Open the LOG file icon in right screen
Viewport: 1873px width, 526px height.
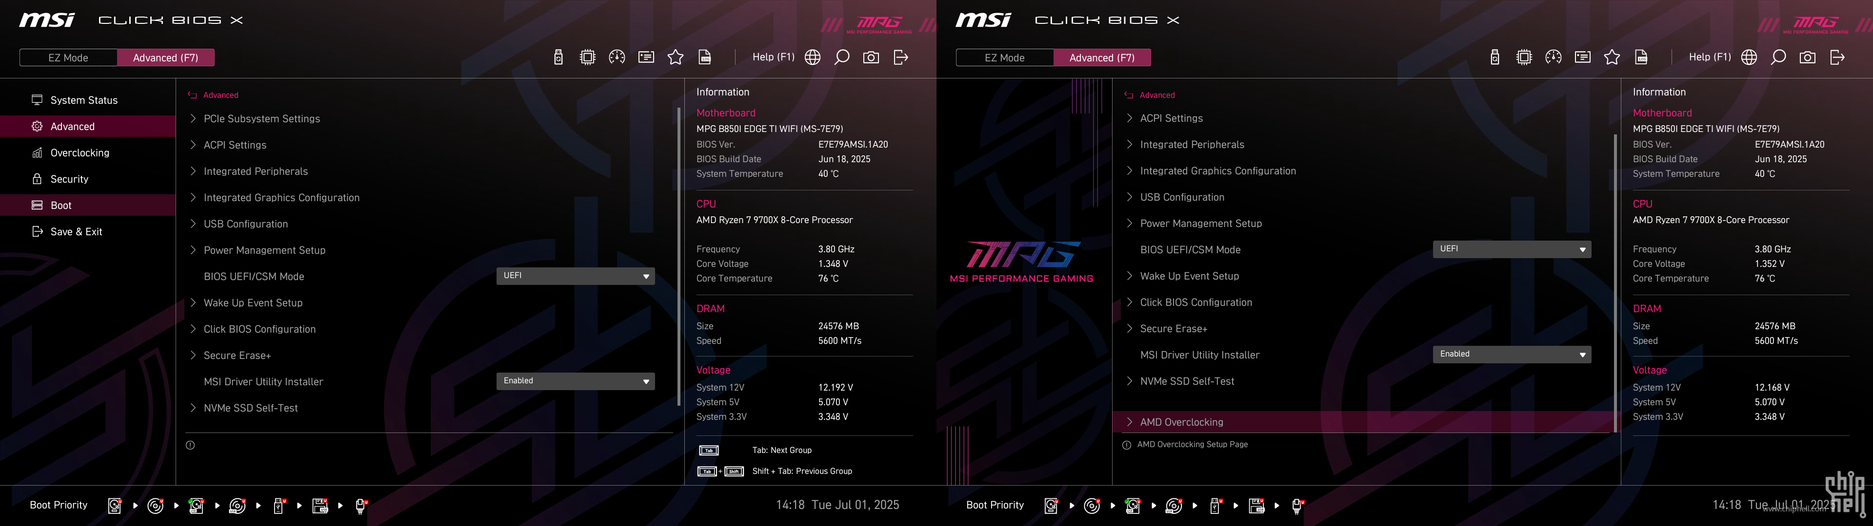pyautogui.click(x=1641, y=57)
